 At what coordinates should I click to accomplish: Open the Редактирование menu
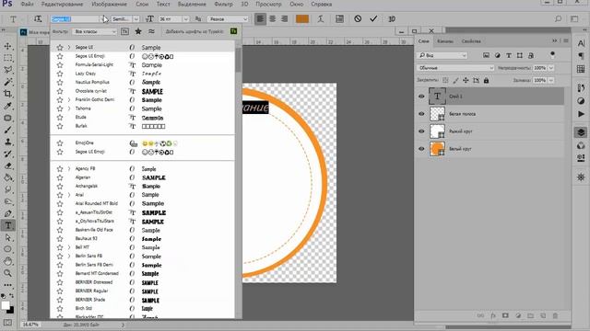[62, 4]
